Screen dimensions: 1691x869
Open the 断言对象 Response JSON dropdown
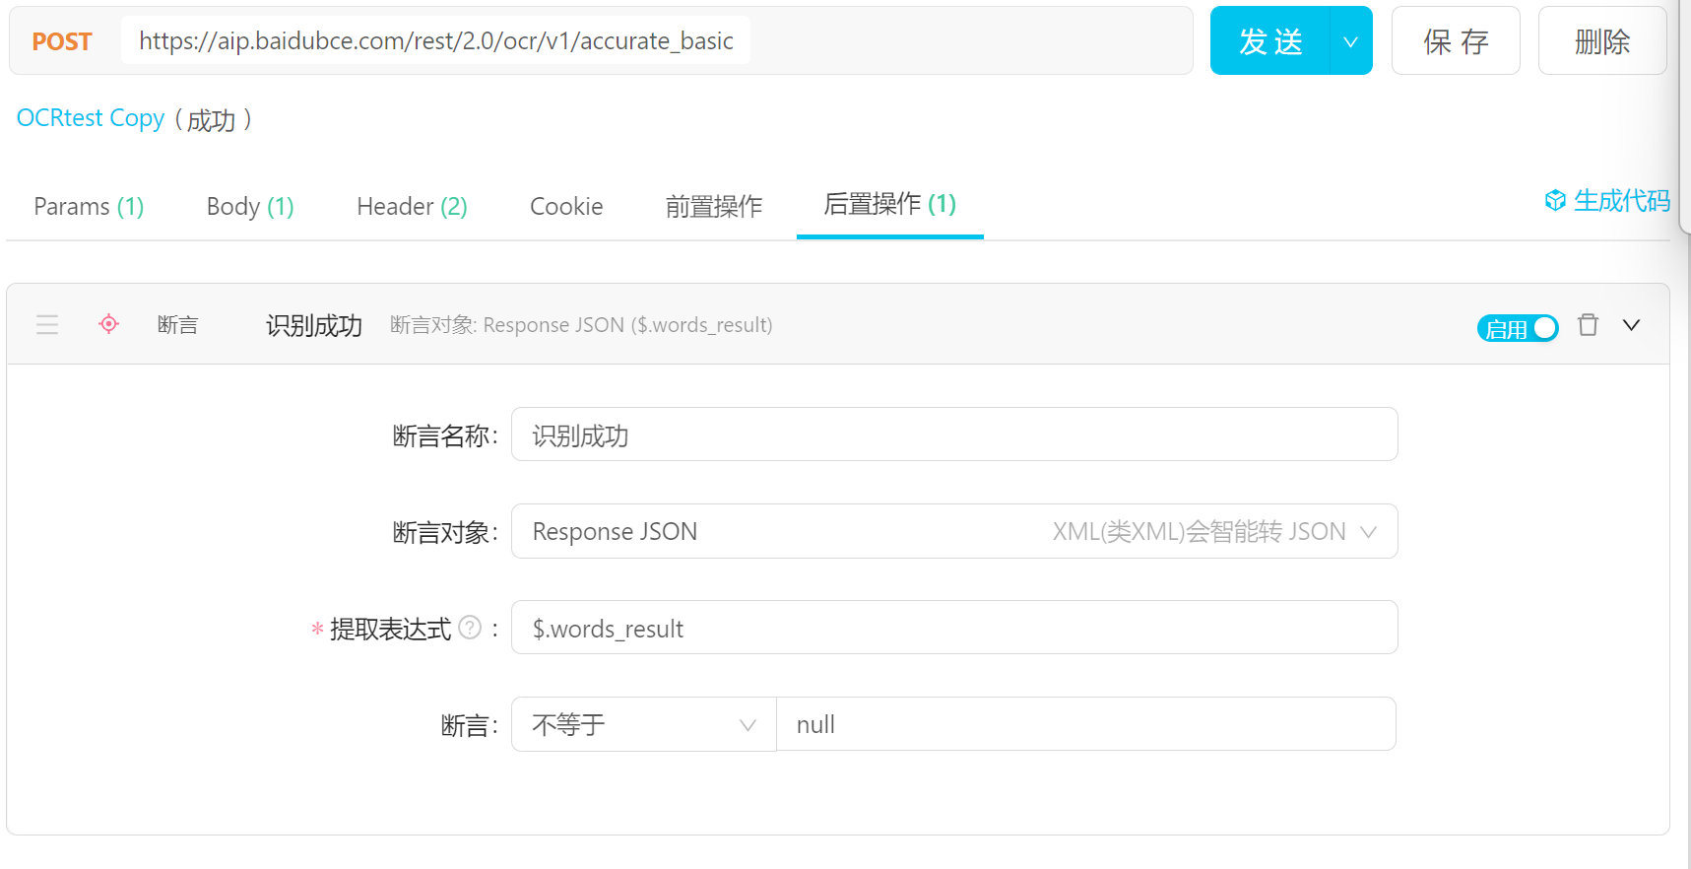(954, 531)
